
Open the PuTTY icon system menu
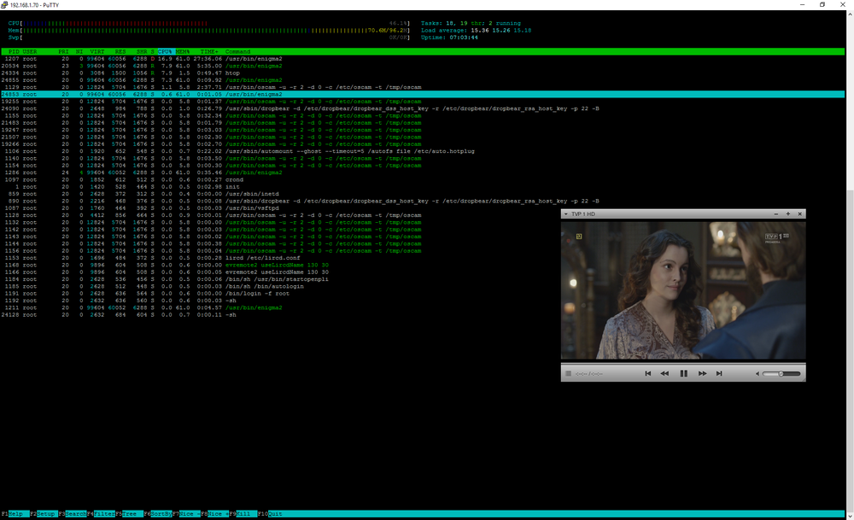tap(5, 4)
